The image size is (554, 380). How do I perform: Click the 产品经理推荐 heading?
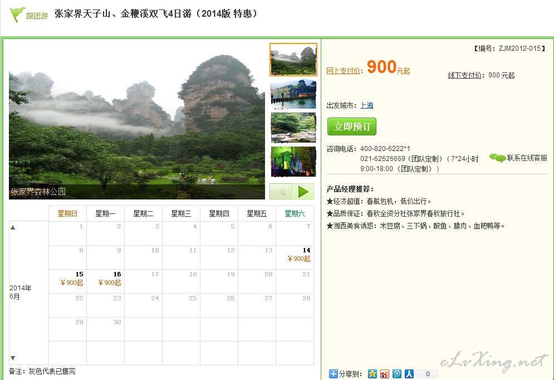click(x=350, y=189)
